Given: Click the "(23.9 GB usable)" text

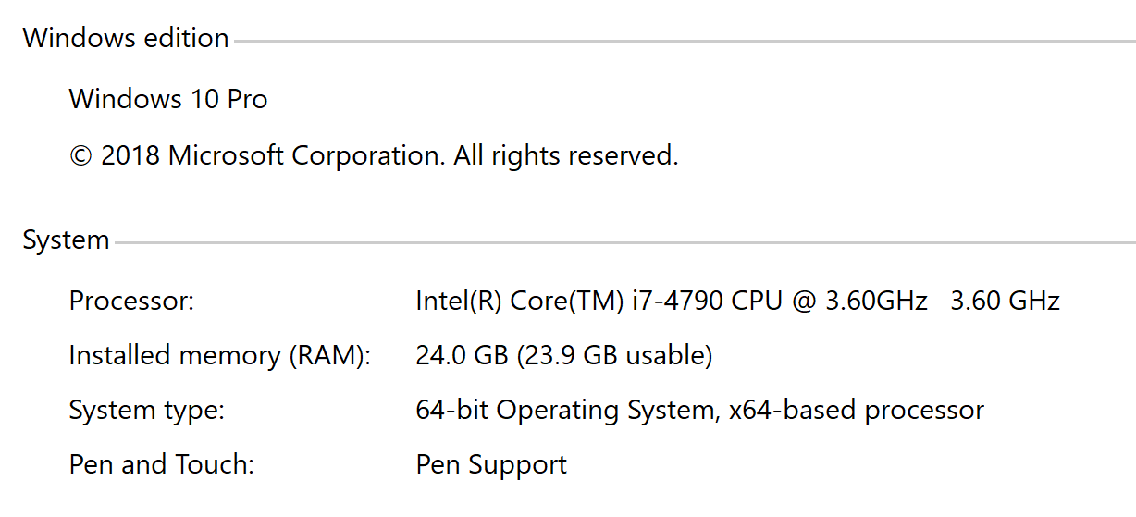Looking at the screenshot, I should pyautogui.click(x=614, y=356).
